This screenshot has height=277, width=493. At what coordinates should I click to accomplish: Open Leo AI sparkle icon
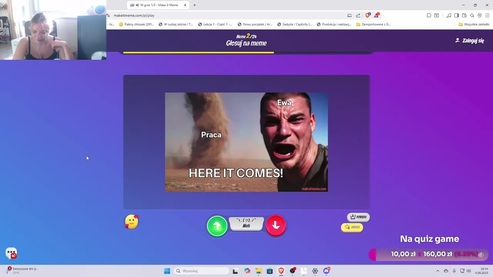click(x=472, y=15)
